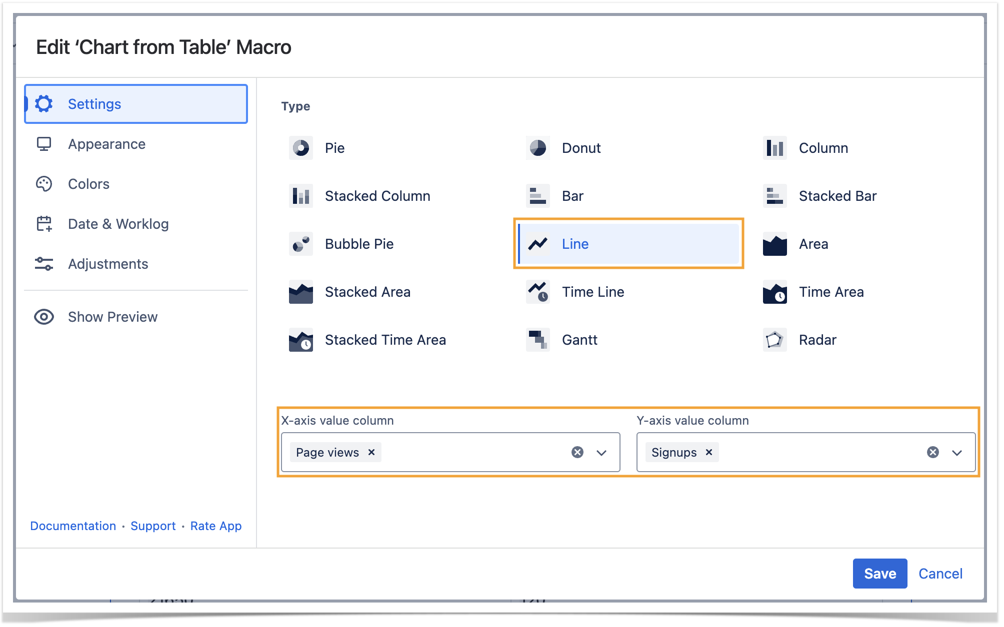Pick the Time Line chart icon

tap(538, 292)
